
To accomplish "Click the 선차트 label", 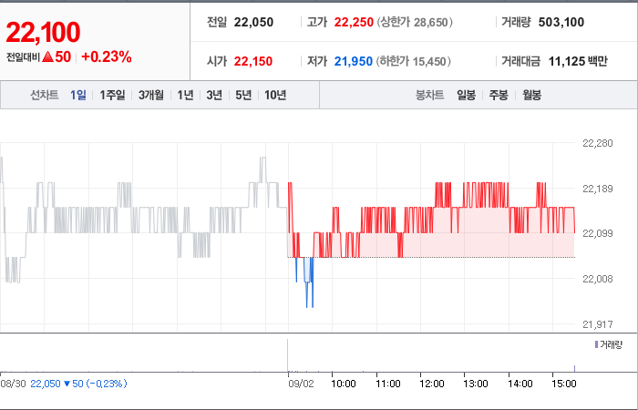I will click(45, 95).
